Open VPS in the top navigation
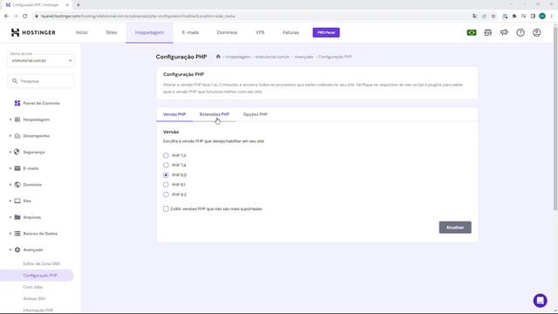The image size is (558, 314). click(260, 32)
